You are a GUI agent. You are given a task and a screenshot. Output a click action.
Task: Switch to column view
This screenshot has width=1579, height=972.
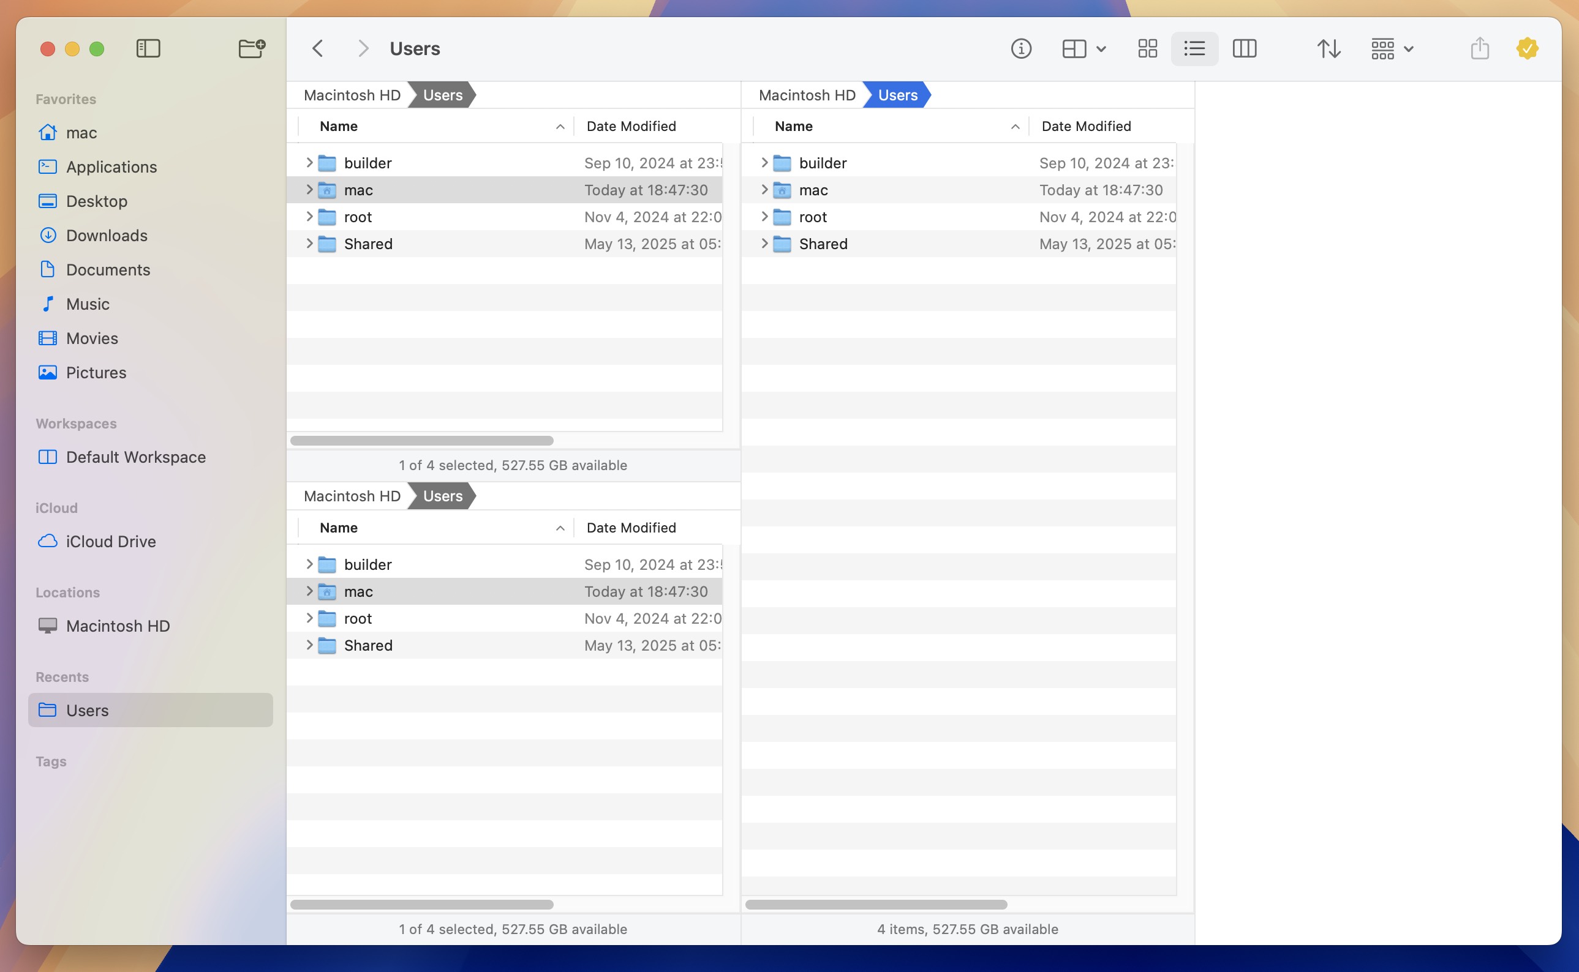pos(1245,48)
